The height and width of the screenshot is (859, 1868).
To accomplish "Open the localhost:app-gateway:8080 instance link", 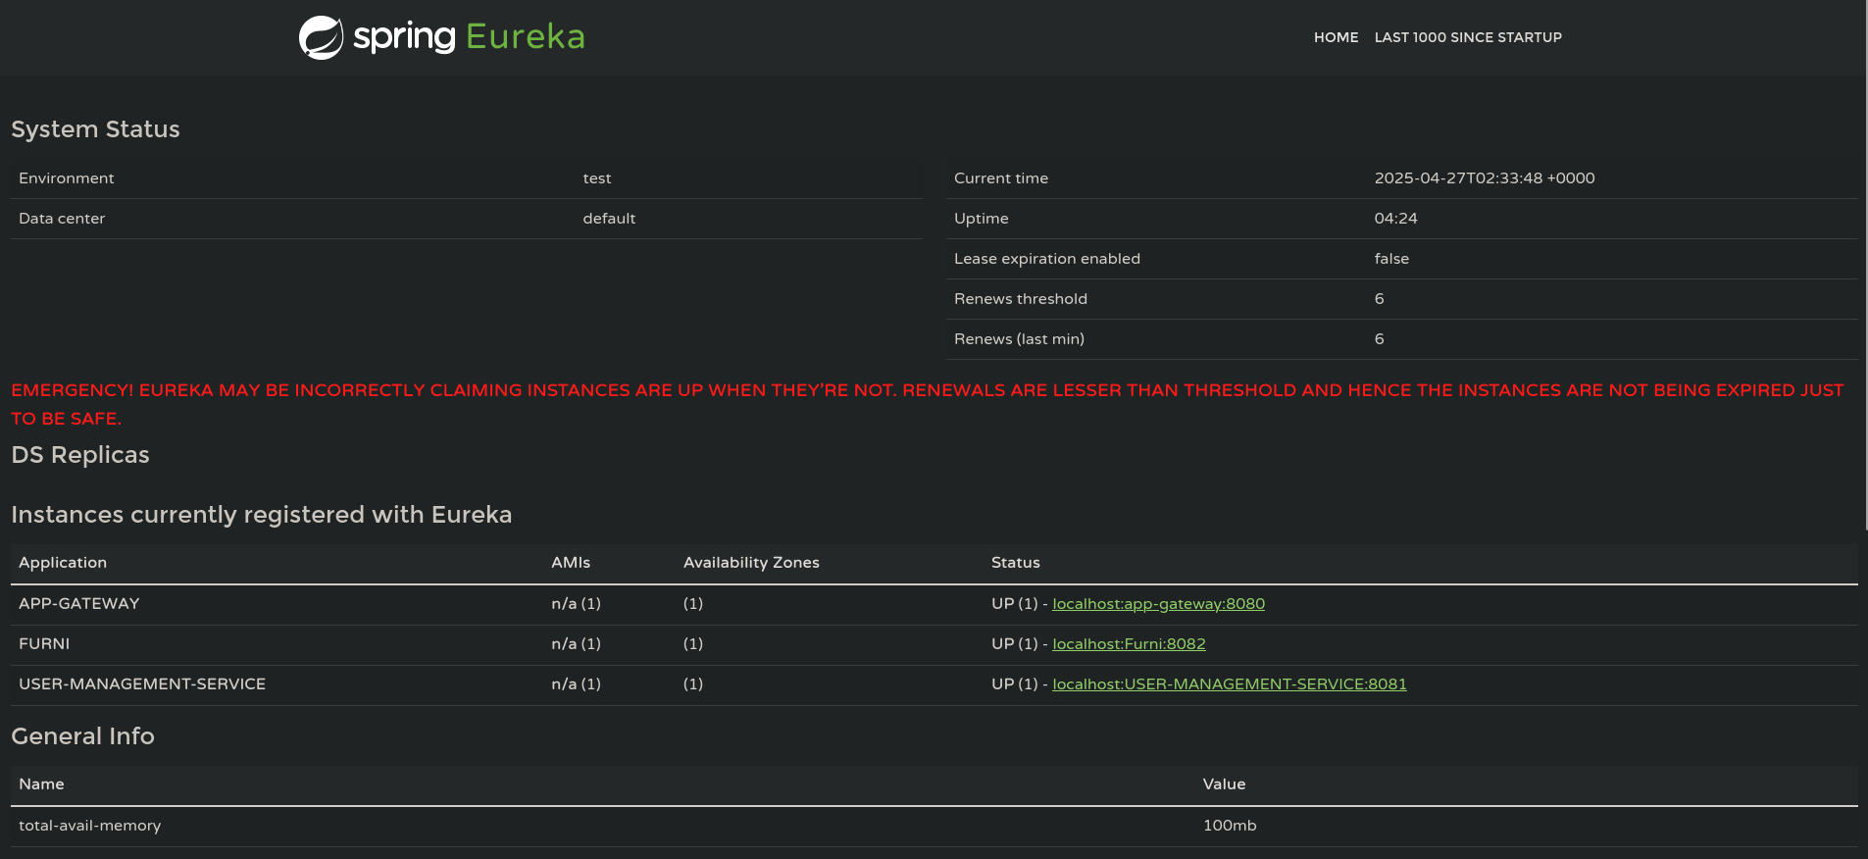I will 1158,604.
